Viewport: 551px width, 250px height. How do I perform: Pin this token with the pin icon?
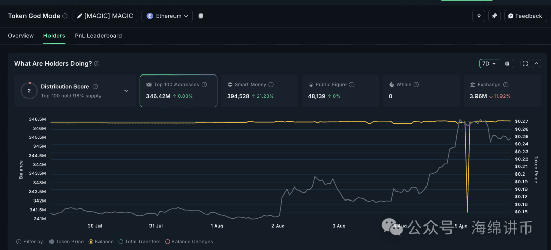(x=494, y=16)
